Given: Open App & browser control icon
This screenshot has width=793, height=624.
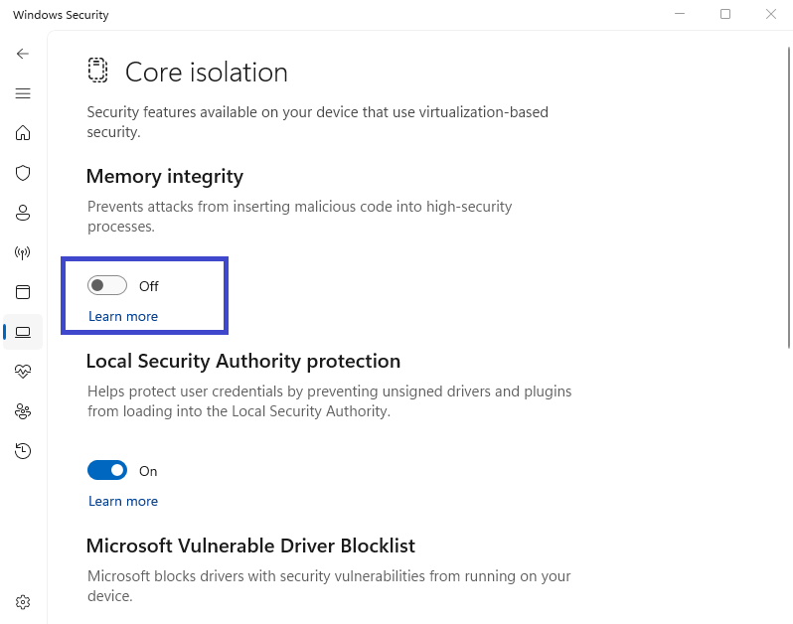Looking at the screenshot, I should tap(23, 292).
